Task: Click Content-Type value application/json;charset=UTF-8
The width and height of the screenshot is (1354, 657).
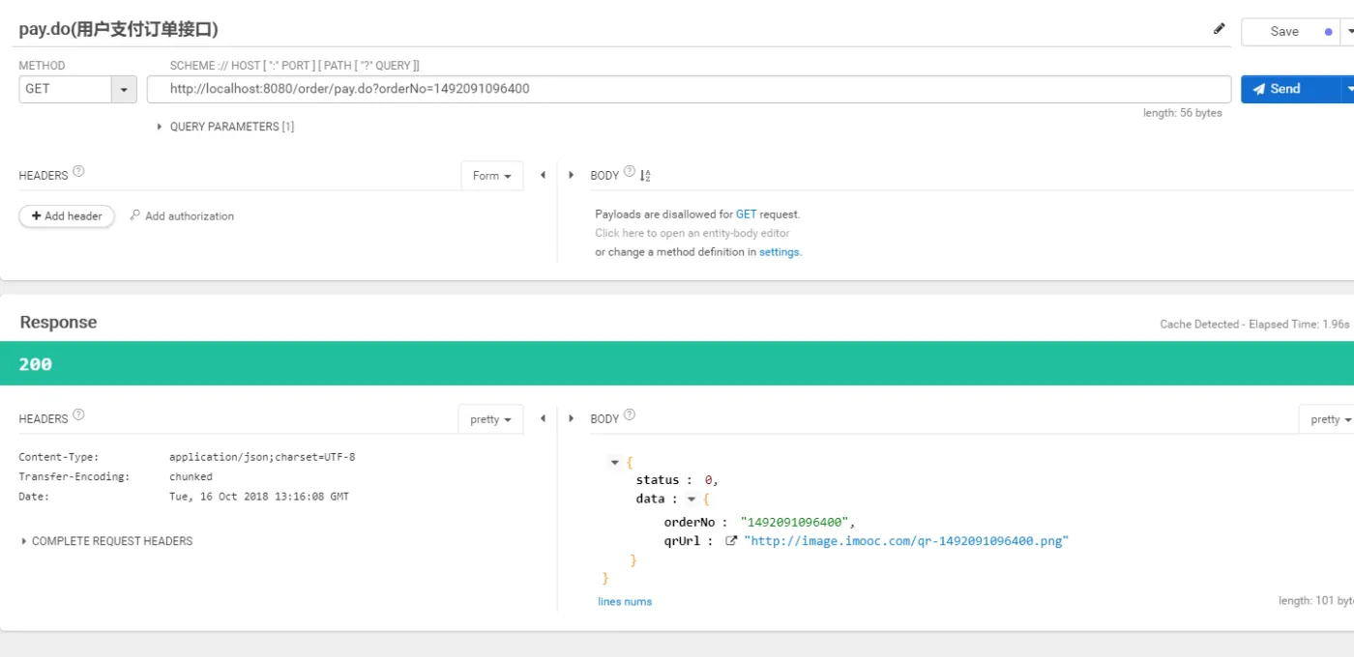Action: [x=262, y=457]
